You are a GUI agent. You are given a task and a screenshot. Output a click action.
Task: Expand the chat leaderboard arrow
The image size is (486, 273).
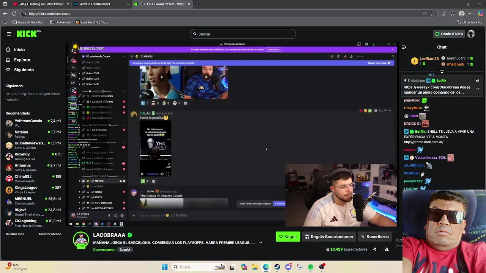tap(442, 71)
